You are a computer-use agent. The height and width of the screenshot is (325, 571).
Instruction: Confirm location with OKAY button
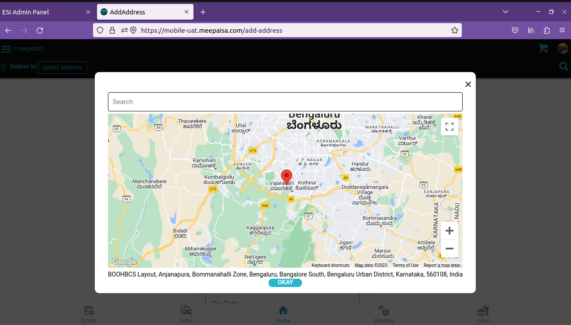285,283
